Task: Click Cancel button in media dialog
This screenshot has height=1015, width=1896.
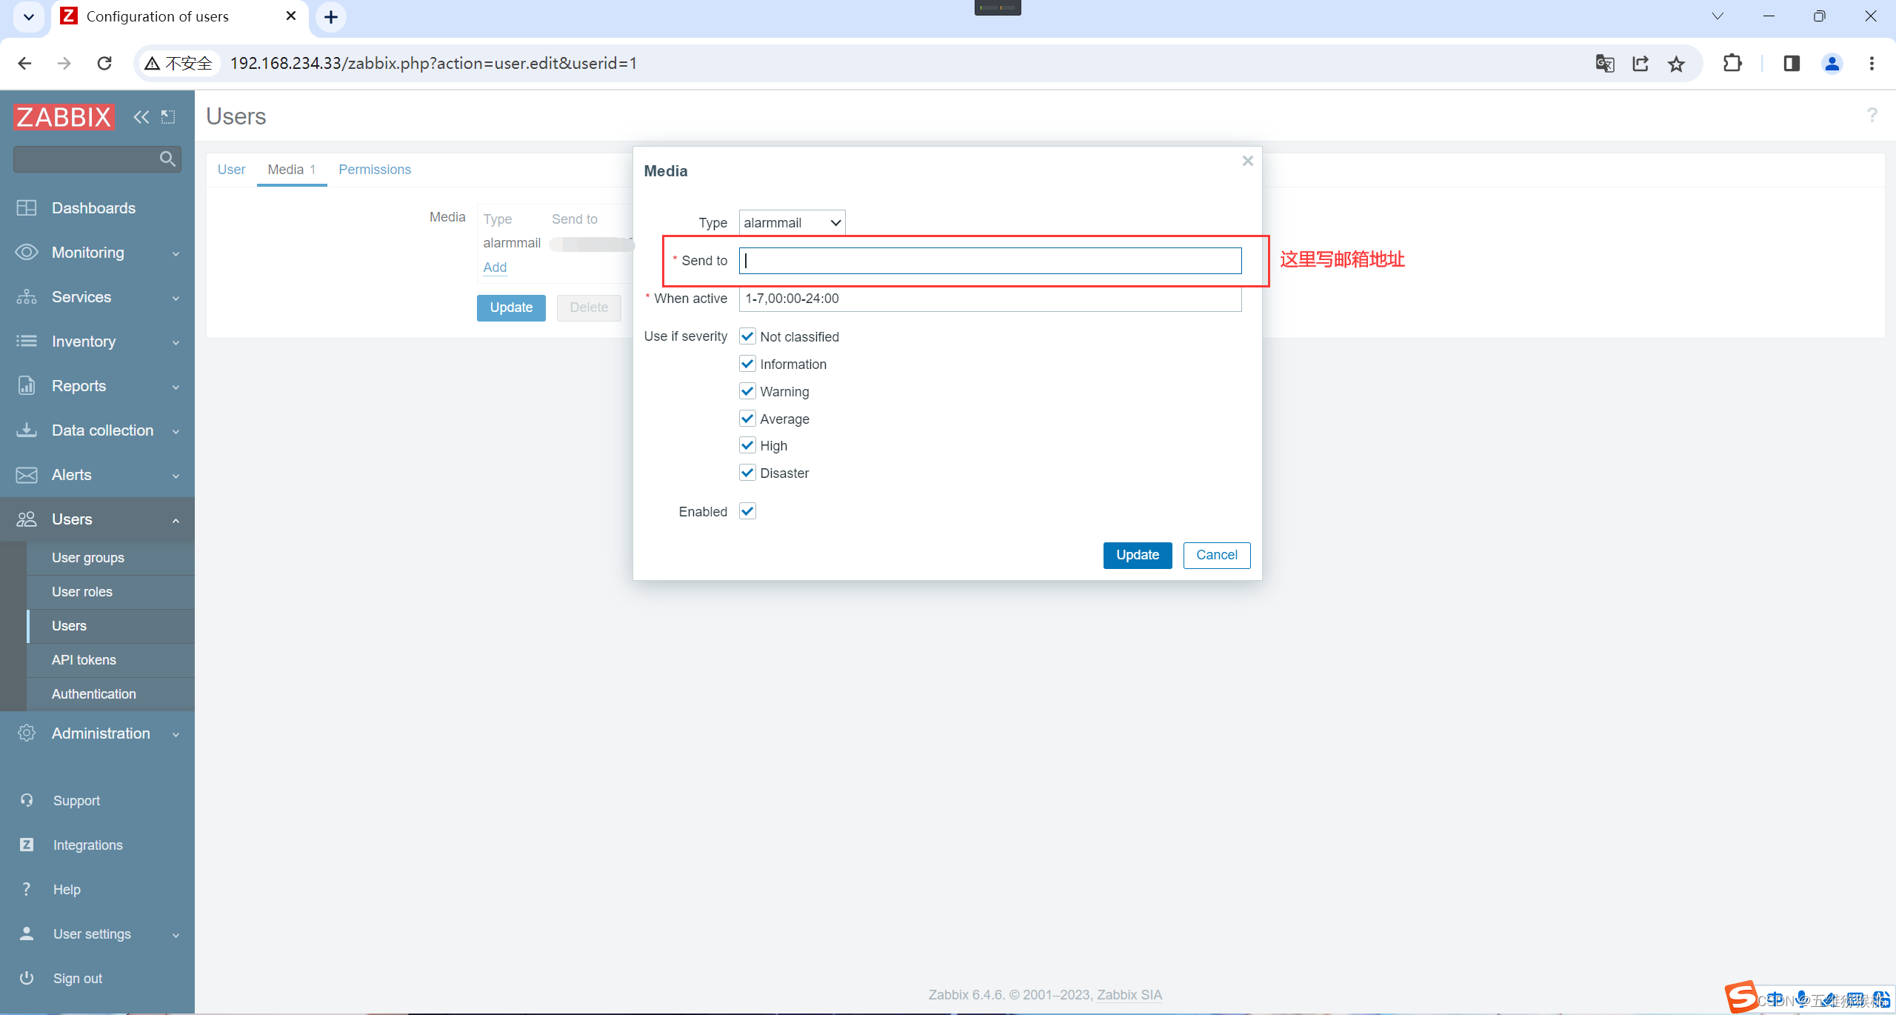Action: click(x=1216, y=555)
